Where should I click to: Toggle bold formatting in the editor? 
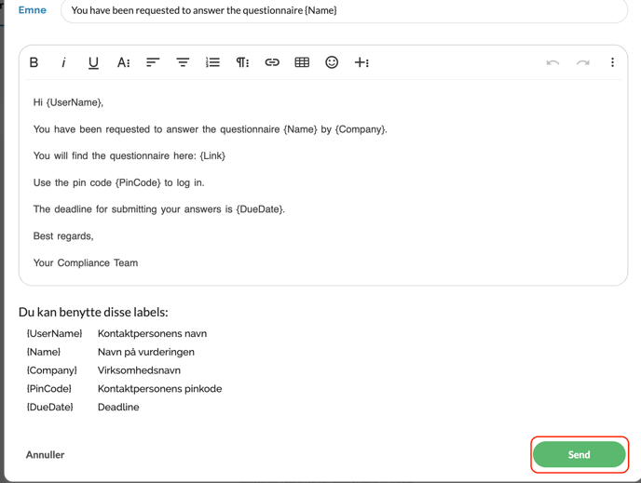tap(34, 62)
